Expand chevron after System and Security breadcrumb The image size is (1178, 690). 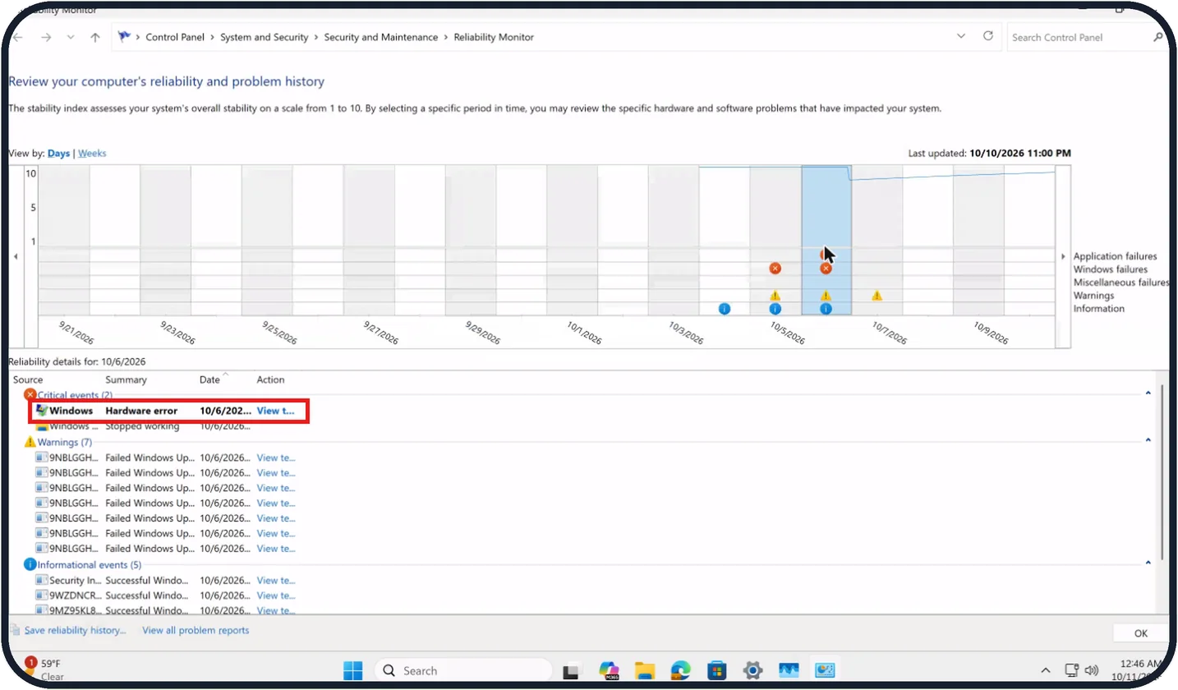(x=316, y=37)
